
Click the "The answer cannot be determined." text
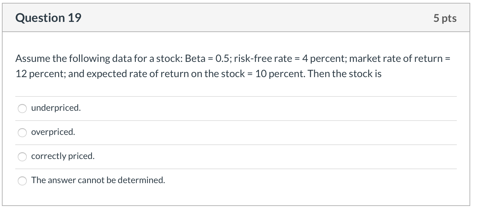pos(98,180)
